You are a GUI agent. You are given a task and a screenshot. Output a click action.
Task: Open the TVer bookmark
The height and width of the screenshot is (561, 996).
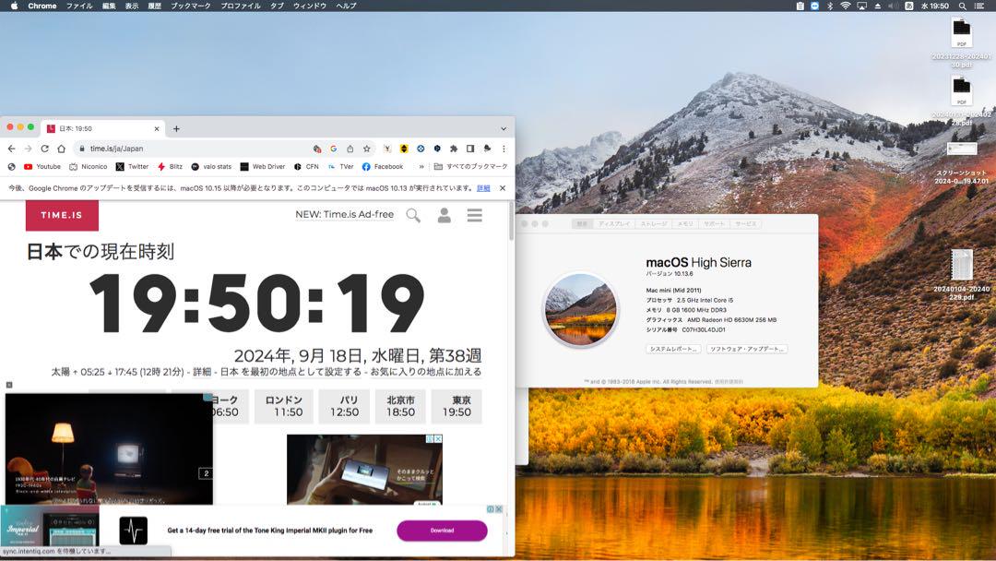[341, 166]
